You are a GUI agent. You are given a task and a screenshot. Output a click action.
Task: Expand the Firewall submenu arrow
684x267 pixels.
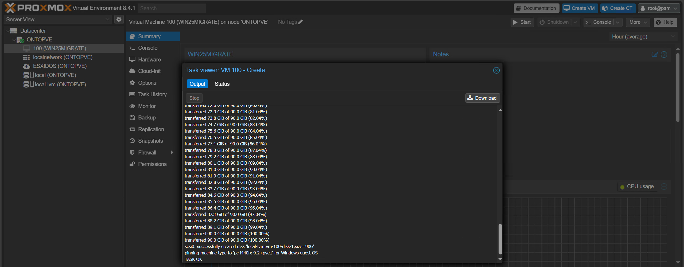(172, 153)
